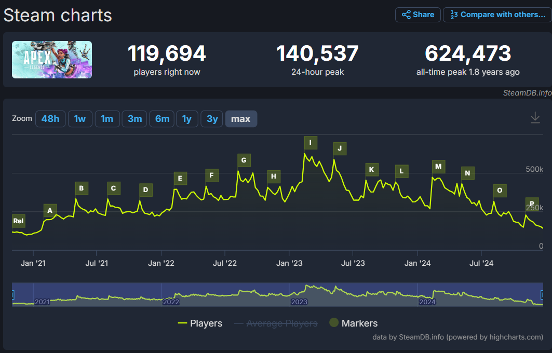Click chart marker J
Image resolution: width=552 pixels, height=353 pixels.
click(340, 148)
